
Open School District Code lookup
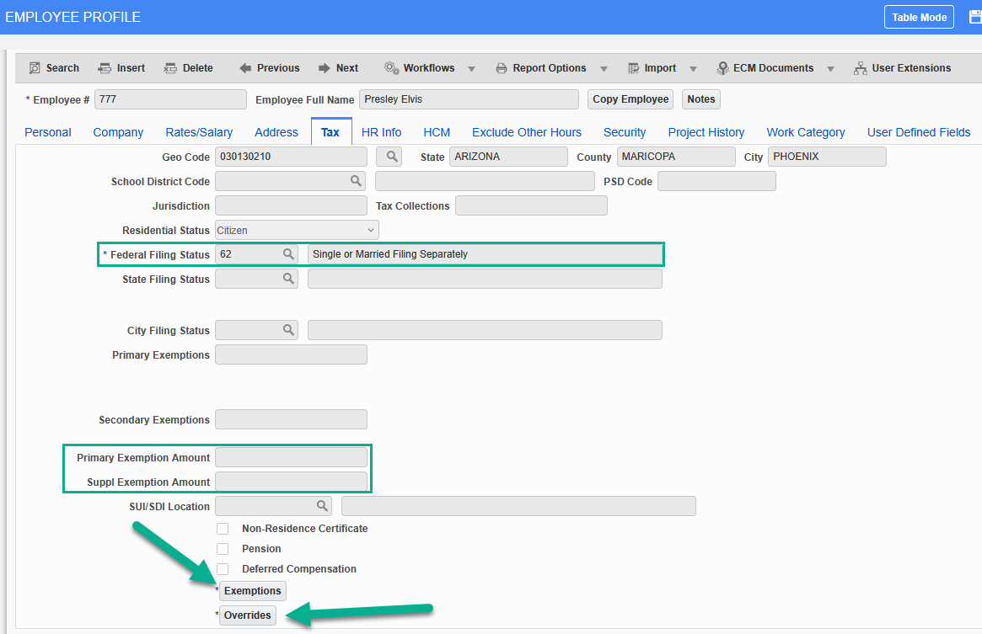pyautogui.click(x=356, y=181)
